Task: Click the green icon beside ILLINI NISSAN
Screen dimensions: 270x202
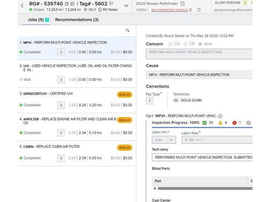Action: (x=245, y=3)
